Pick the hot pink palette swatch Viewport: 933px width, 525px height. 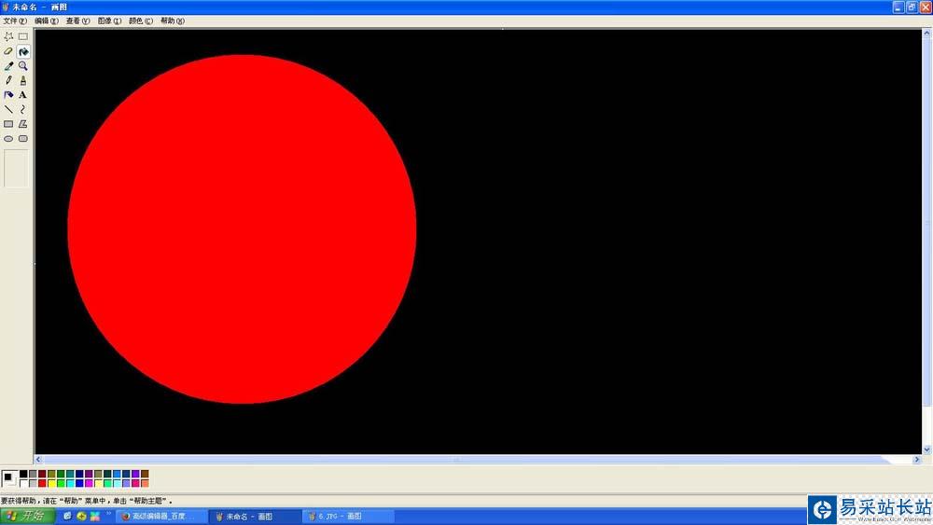tap(135, 483)
